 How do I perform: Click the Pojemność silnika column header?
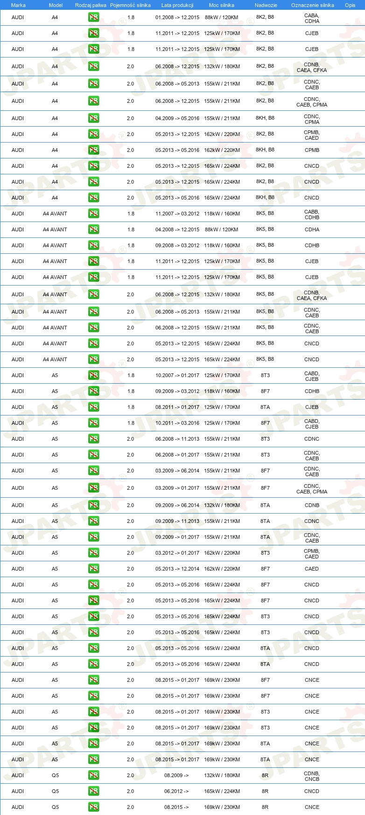tap(130, 5)
